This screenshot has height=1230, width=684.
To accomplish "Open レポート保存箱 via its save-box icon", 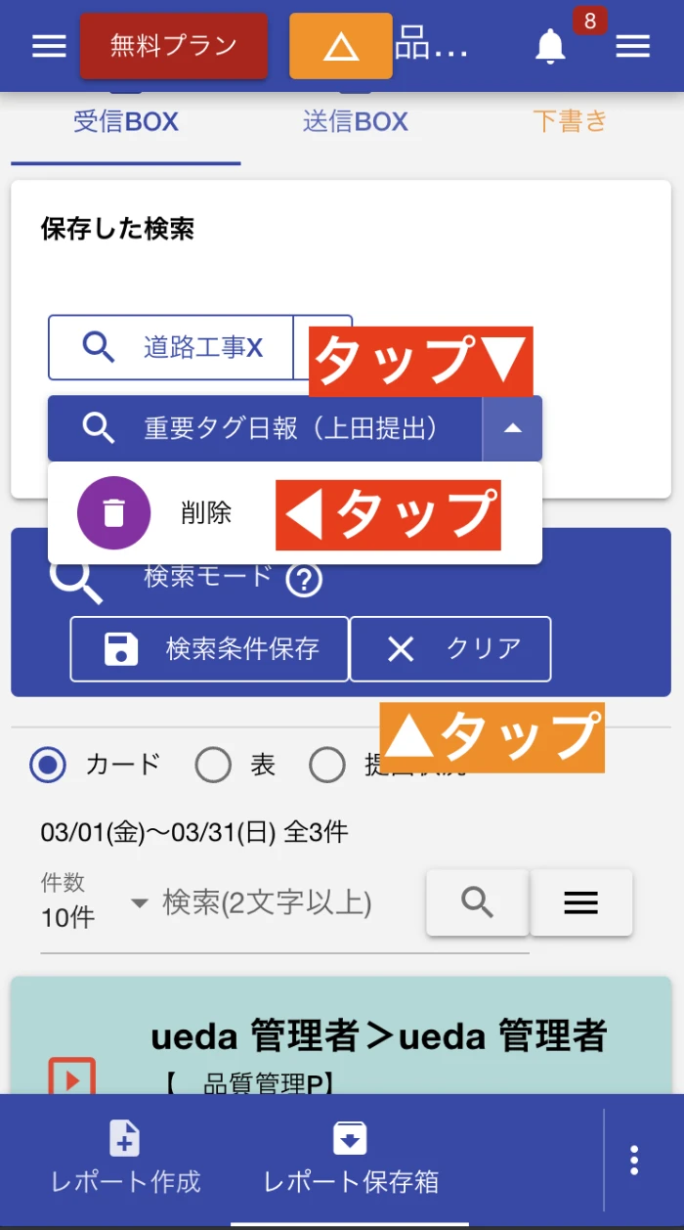I will coord(350,1138).
